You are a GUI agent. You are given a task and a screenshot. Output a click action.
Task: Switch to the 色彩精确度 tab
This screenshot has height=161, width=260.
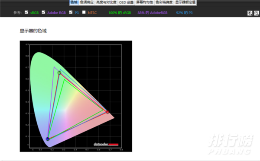pyautogui.click(x=164, y=2)
